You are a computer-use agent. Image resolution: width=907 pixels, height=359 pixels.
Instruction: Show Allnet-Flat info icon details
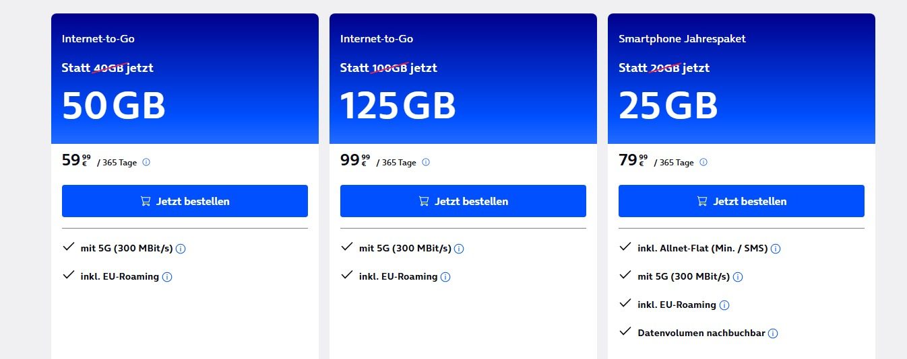(776, 249)
